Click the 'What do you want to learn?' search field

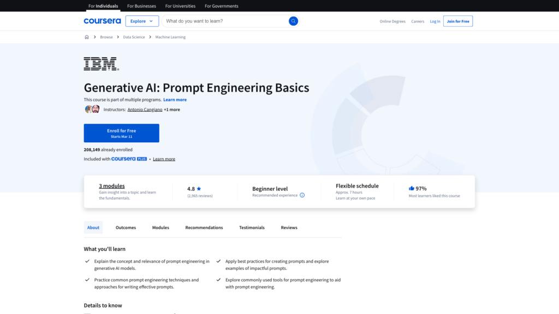click(224, 21)
